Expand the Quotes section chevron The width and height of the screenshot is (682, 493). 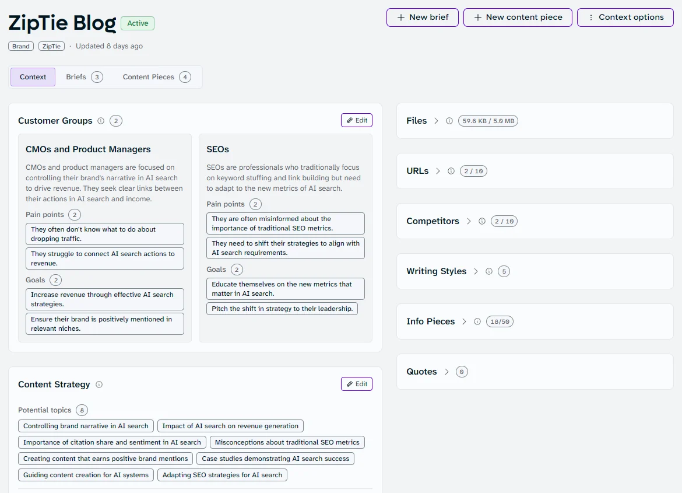(x=447, y=372)
